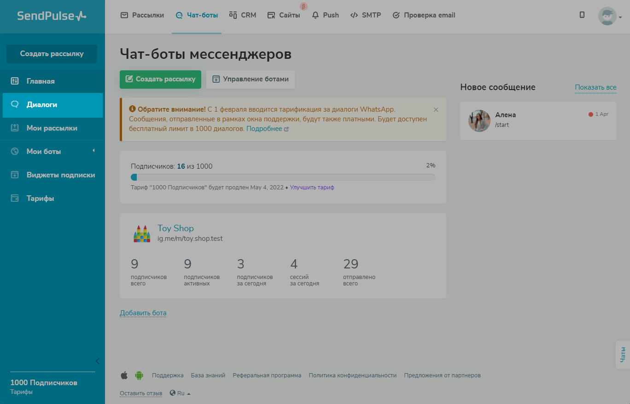The width and height of the screenshot is (630, 404).
Task: Click the Мои боты globe icon
Action: [15, 152]
